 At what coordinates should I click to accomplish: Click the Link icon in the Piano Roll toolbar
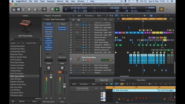tap(122, 84)
